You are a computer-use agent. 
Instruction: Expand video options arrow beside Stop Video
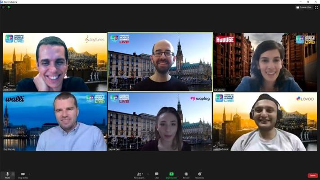click(30, 174)
